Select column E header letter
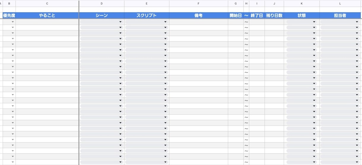362x165 pixels. click(x=147, y=4)
